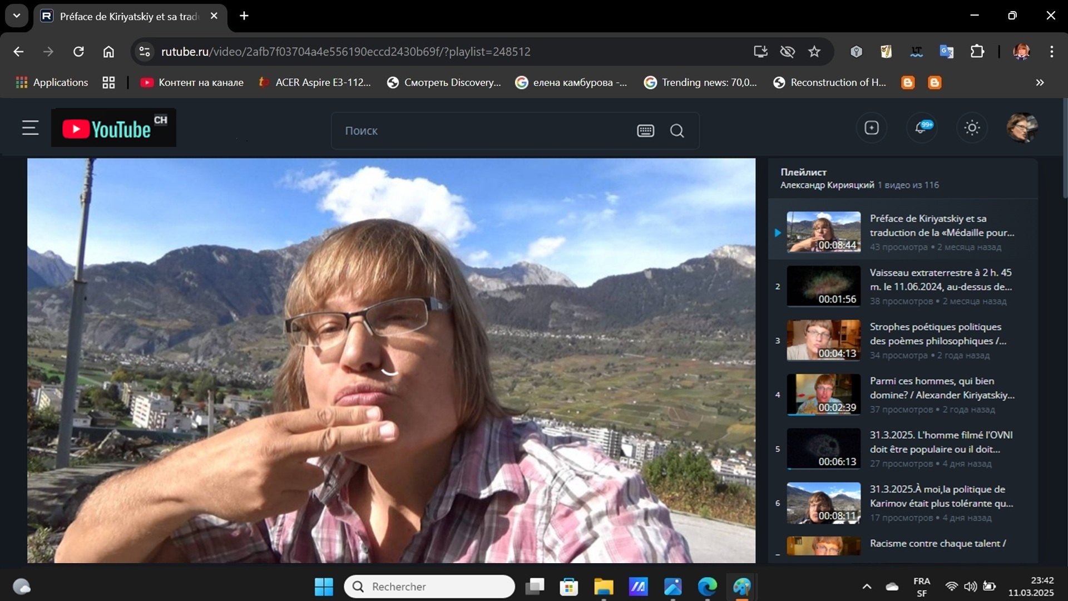Open Task View in taskbar

coord(535,587)
